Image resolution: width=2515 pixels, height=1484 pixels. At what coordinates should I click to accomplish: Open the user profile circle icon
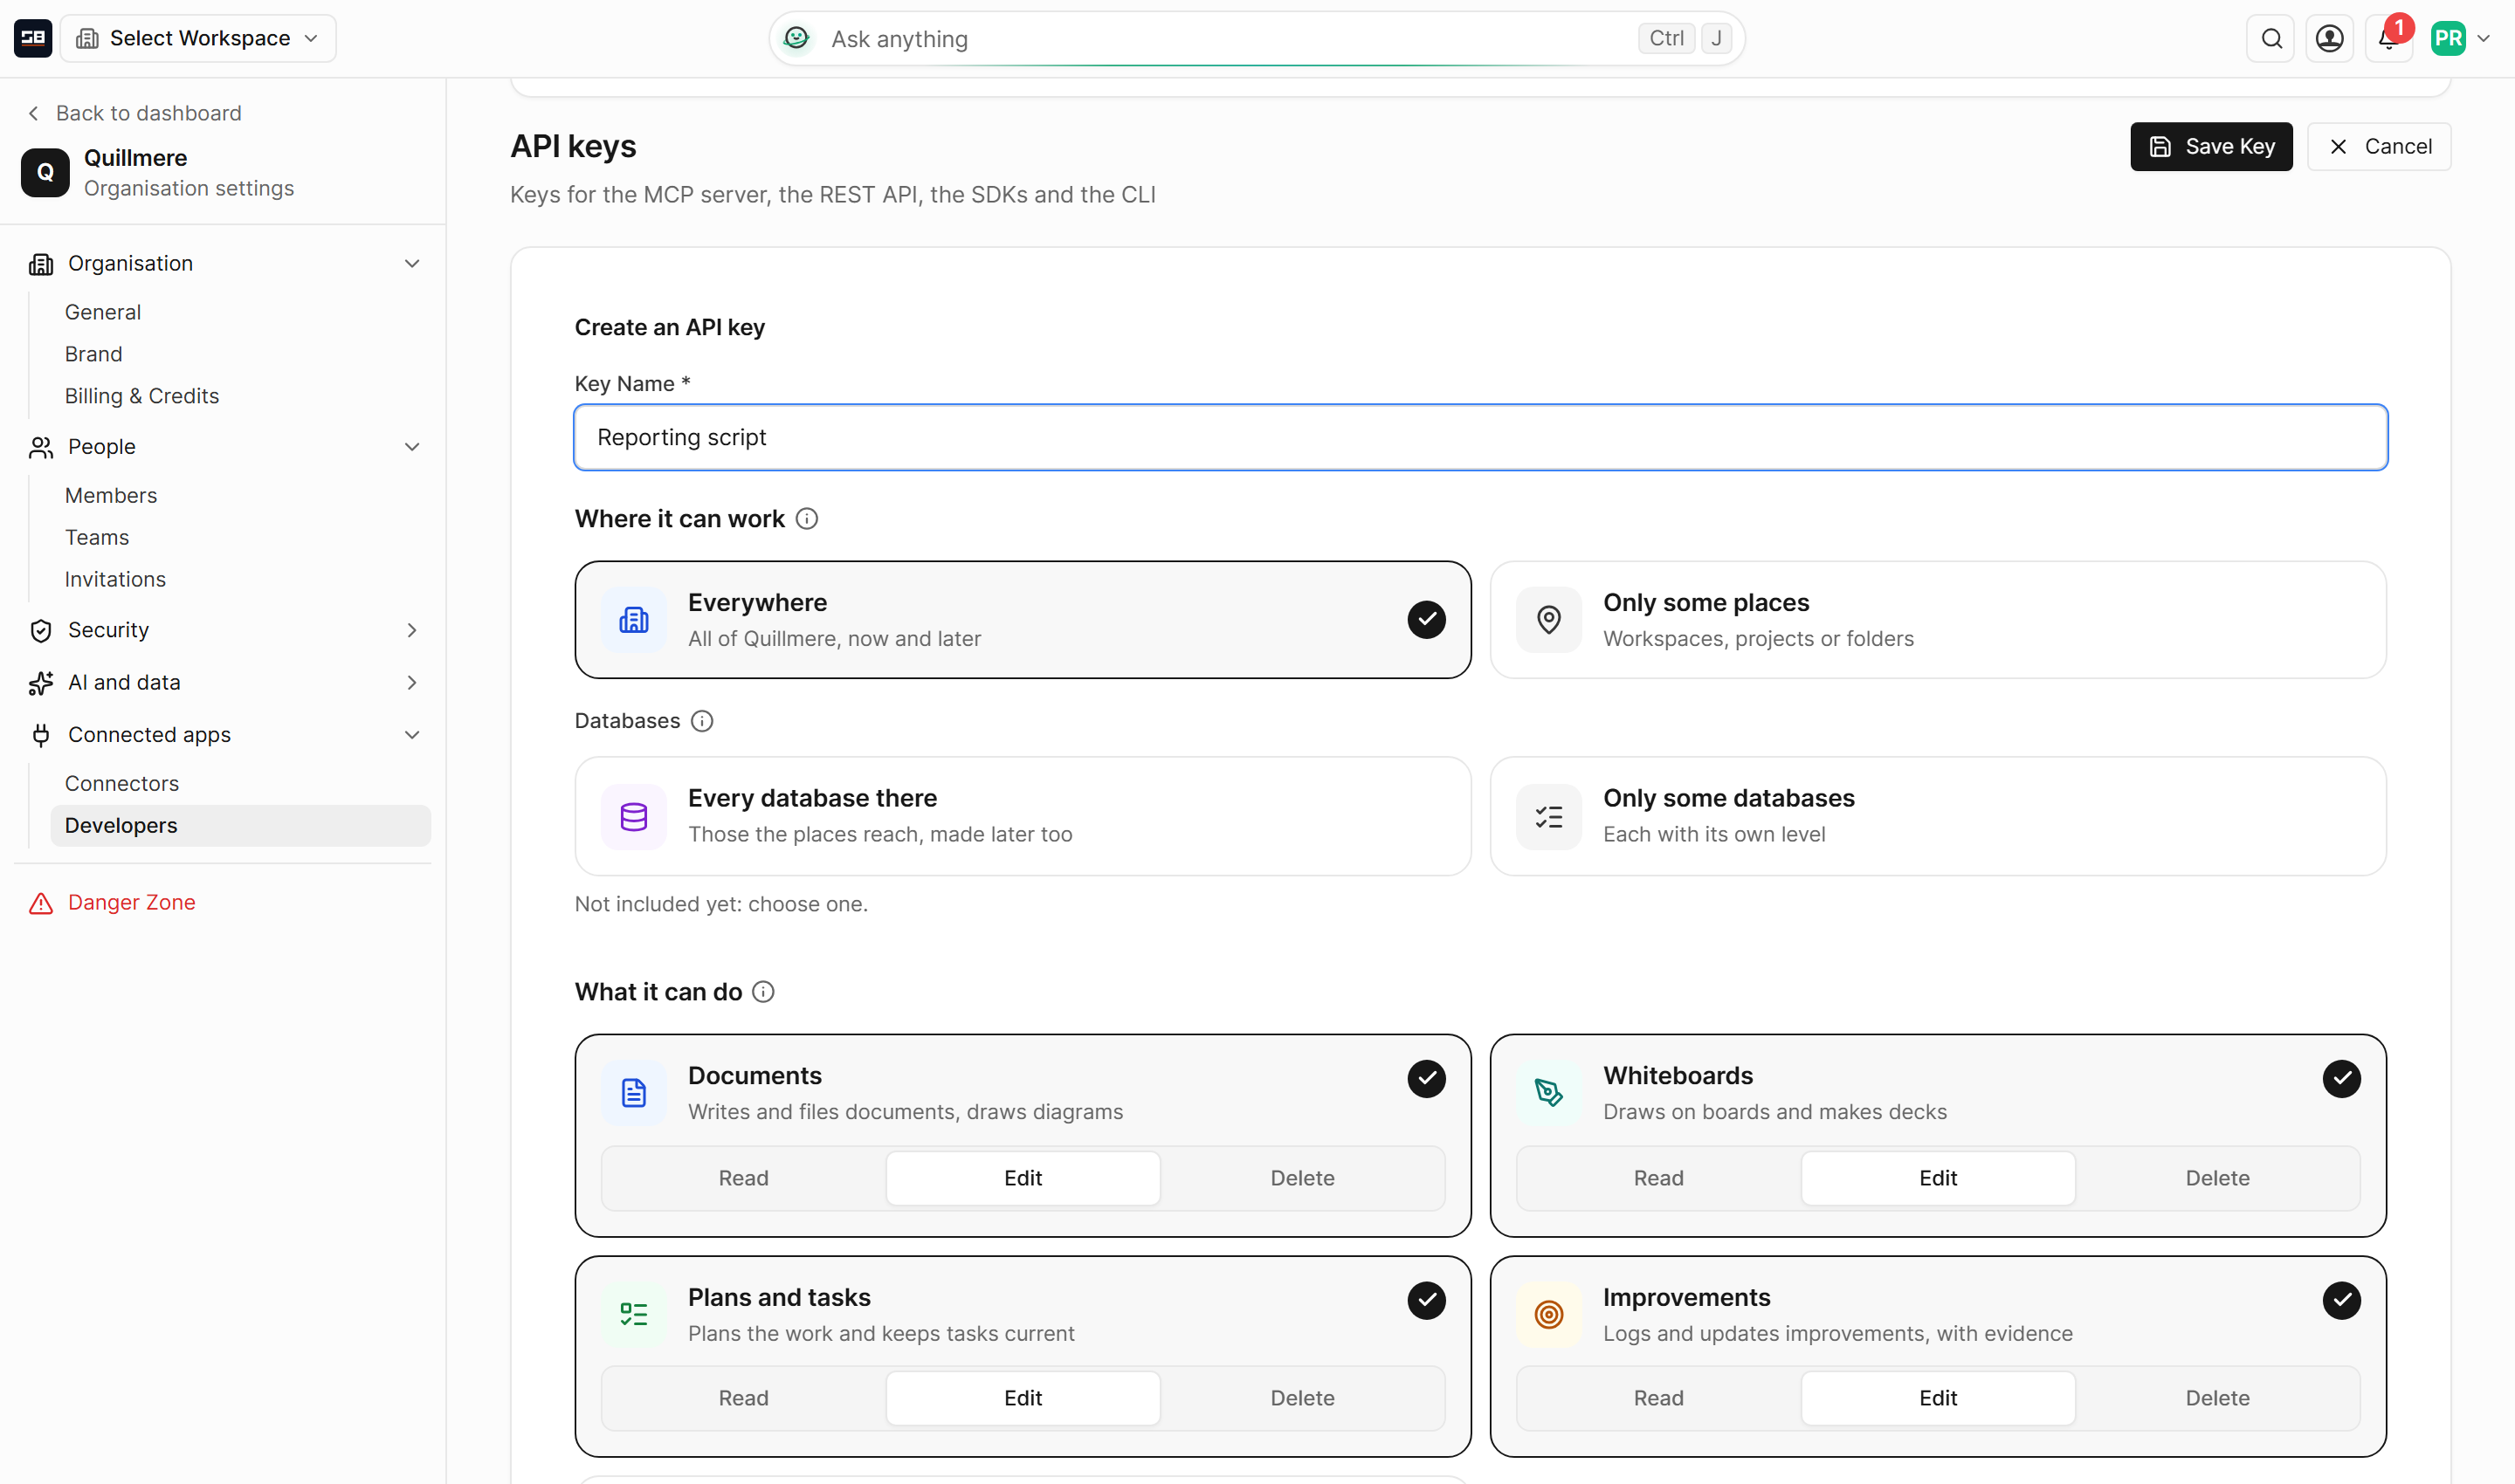[x=2329, y=38]
